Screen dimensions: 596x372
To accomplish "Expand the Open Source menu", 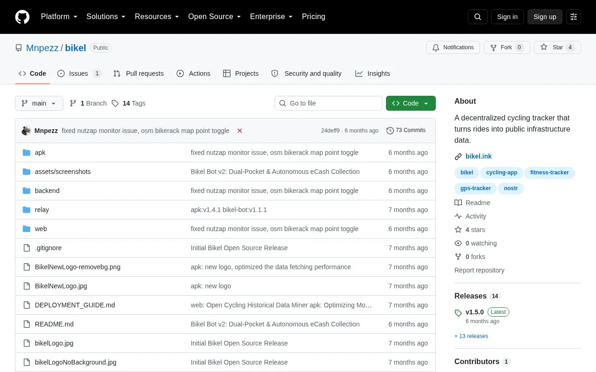I will tap(215, 17).
